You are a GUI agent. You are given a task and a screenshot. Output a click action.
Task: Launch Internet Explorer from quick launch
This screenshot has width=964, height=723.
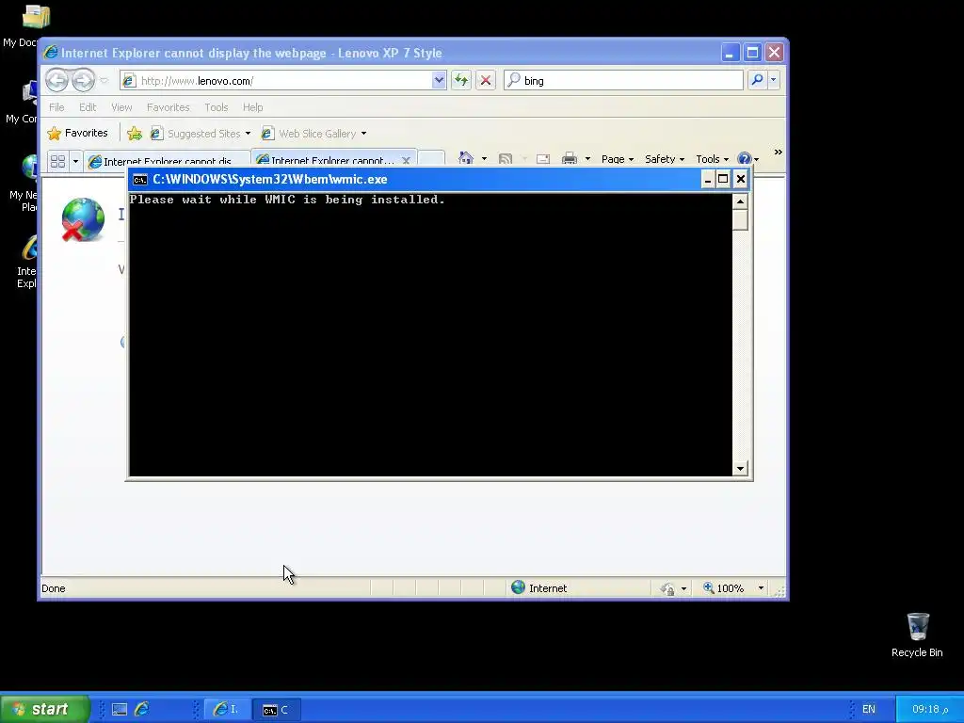142,710
